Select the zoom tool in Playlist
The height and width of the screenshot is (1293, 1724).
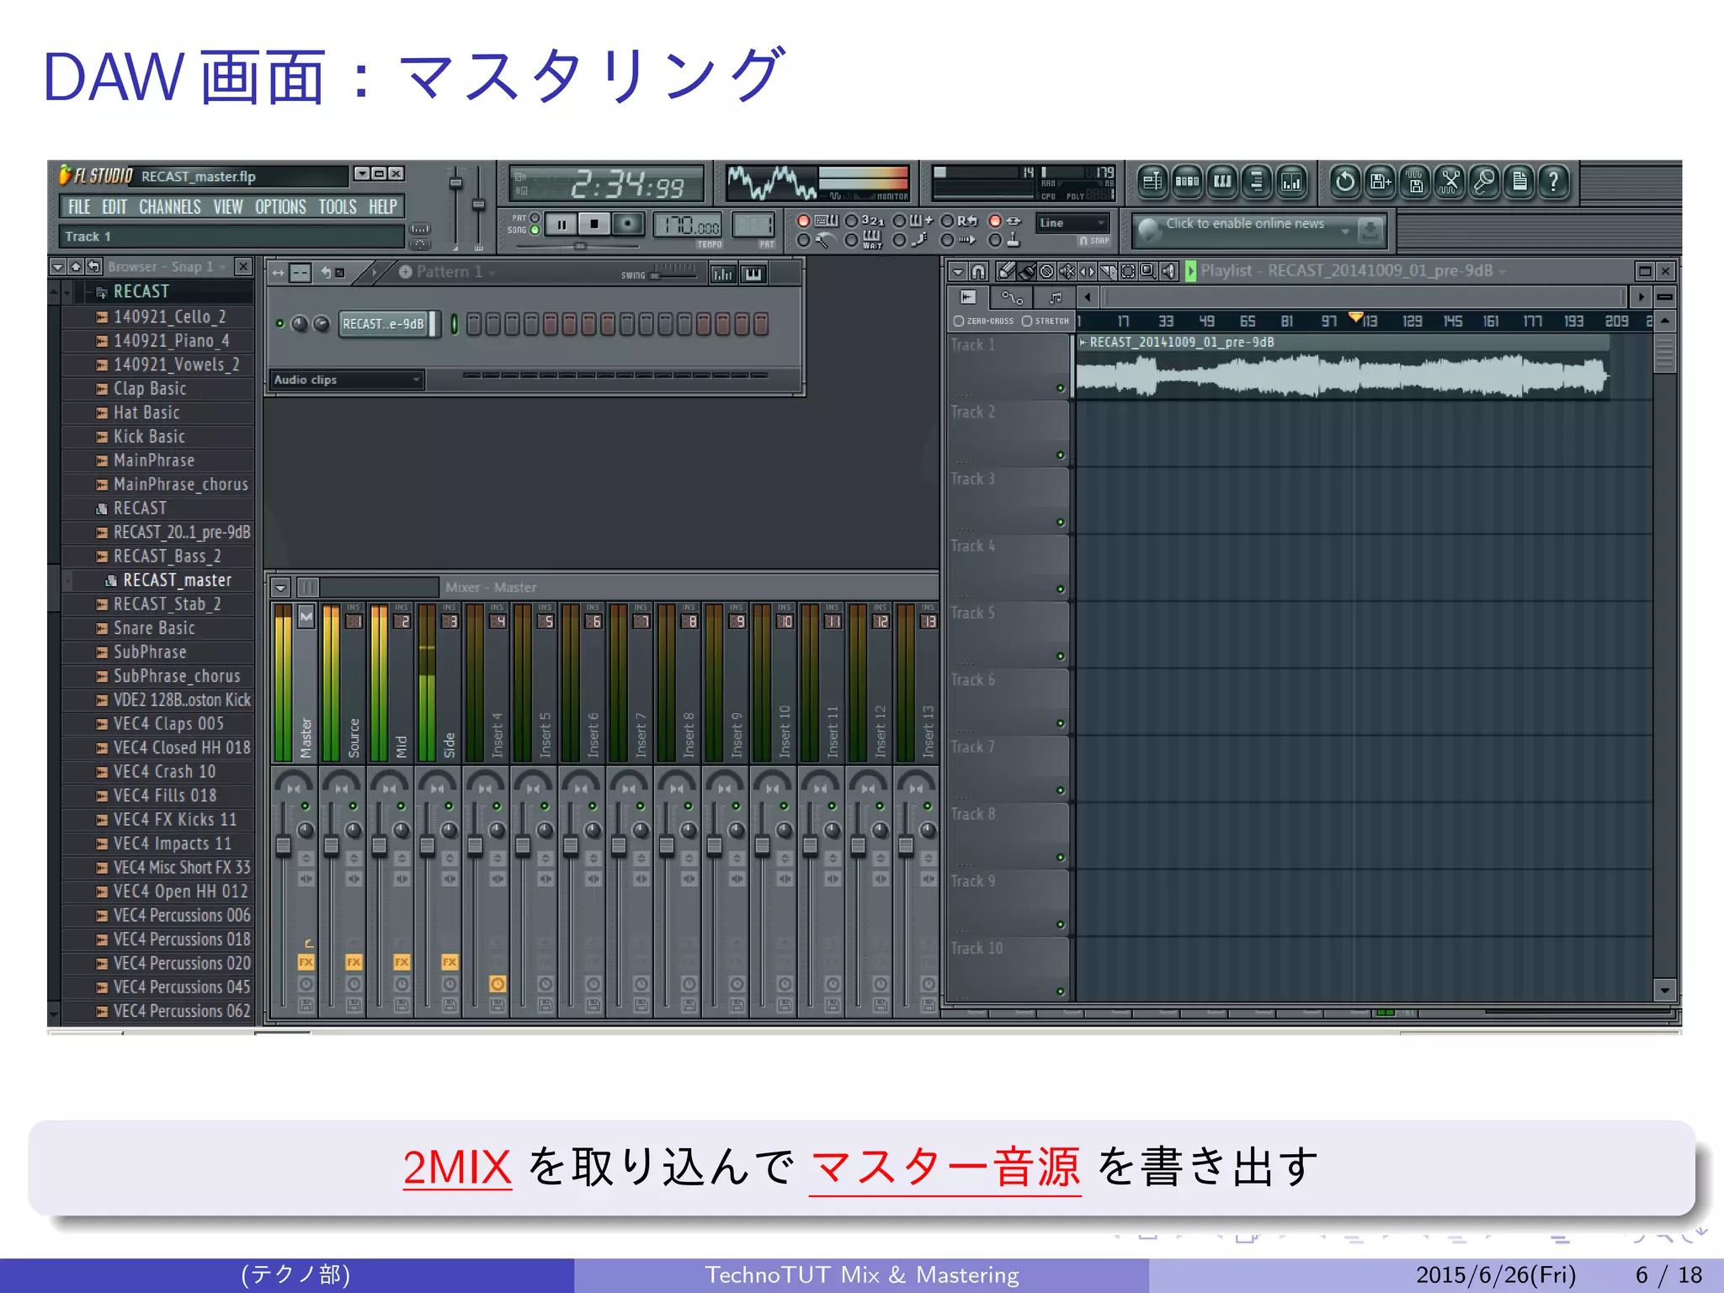pos(1148,271)
